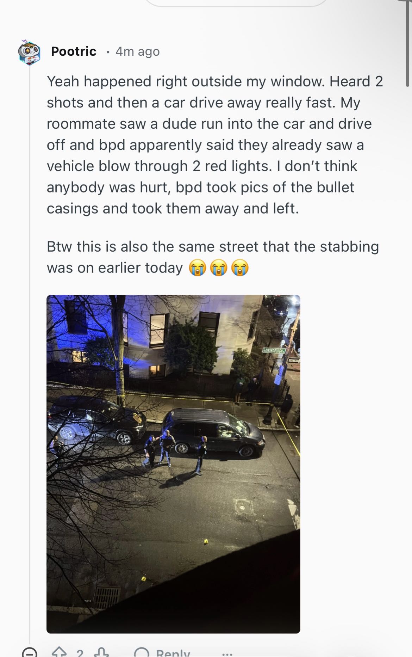This screenshot has width=412, height=657.
Task: Downvote Pootric's comment
Action: pos(101,653)
